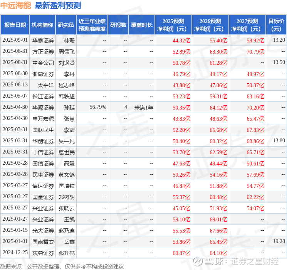Click analyst name 吴一凡
This screenshot has width=287, height=270.
click(x=66, y=141)
